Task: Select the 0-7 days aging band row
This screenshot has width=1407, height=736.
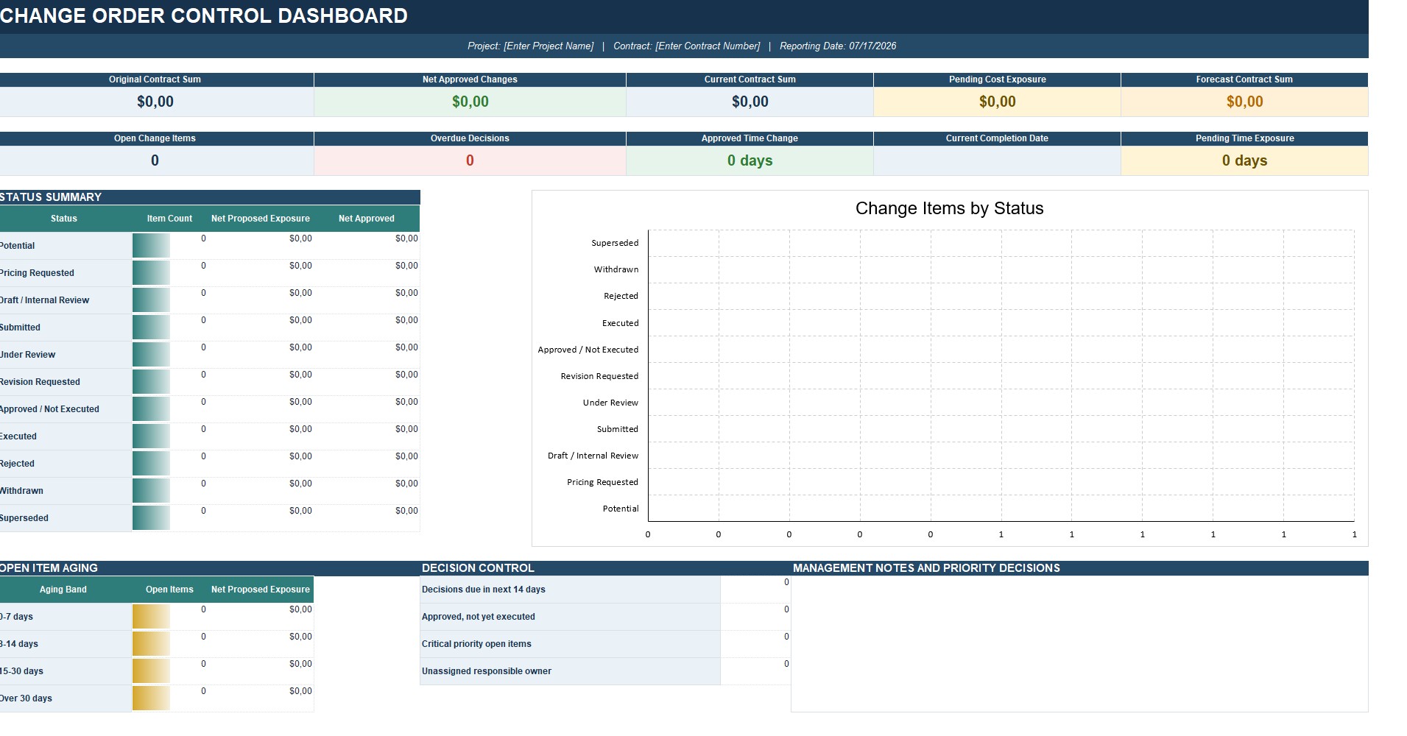Action: pyautogui.click(x=66, y=617)
